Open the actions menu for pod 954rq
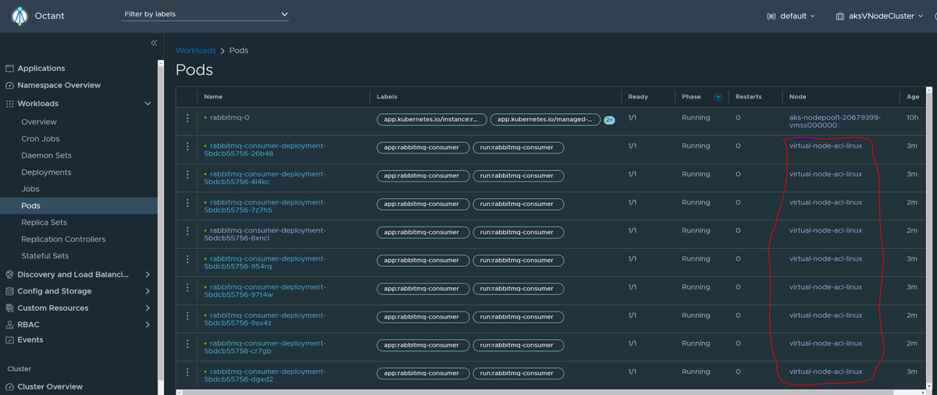Screen dimensions: 937x395 point(187,259)
